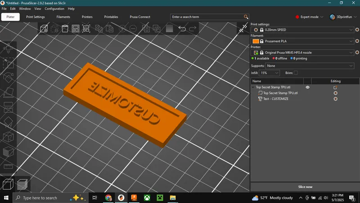Edit Filament preset gear icon
The height and width of the screenshot is (203, 360).
tap(357, 41)
